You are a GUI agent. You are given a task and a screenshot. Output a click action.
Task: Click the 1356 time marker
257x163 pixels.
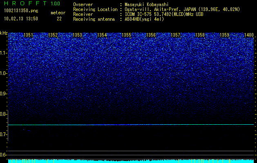(x=151, y=35)
